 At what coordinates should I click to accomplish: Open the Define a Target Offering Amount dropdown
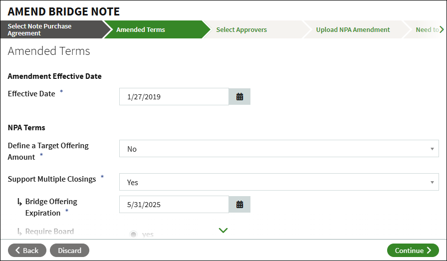tap(279, 149)
